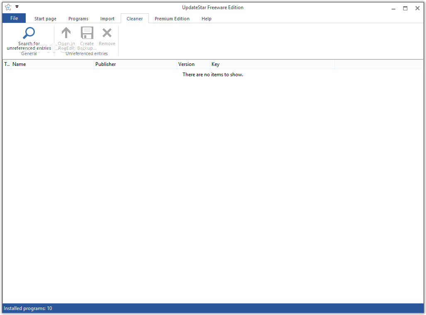The width and height of the screenshot is (426, 315).
Task: Switch to the Start page tab
Action: tap(45, 19)
